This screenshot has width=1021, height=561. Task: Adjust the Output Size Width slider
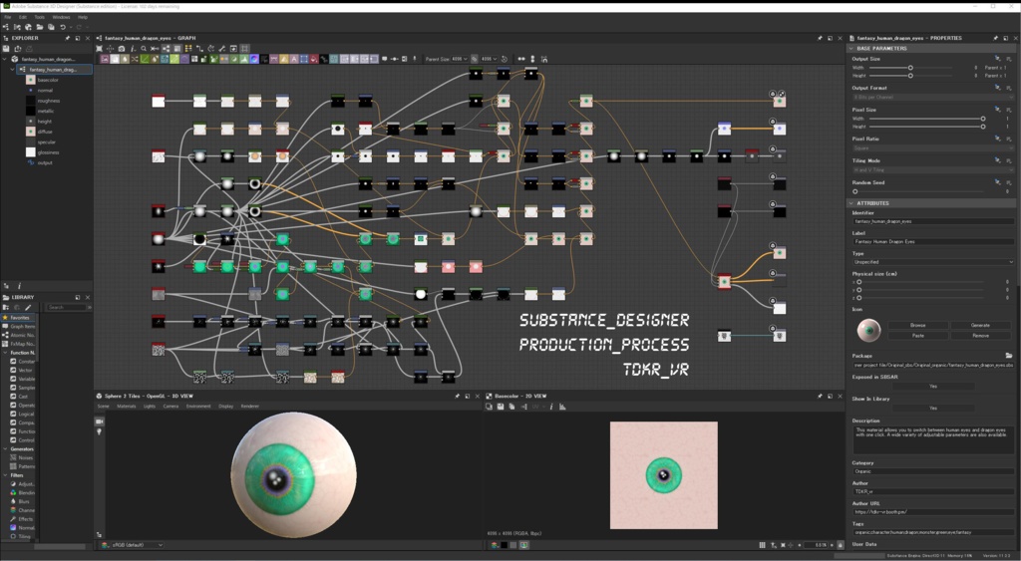(910, 68)
